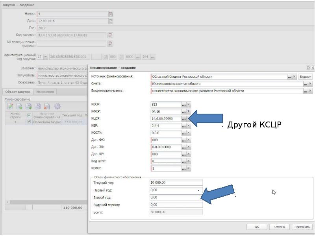
Task: Click the OK button in the dialog
Action: 257,227
